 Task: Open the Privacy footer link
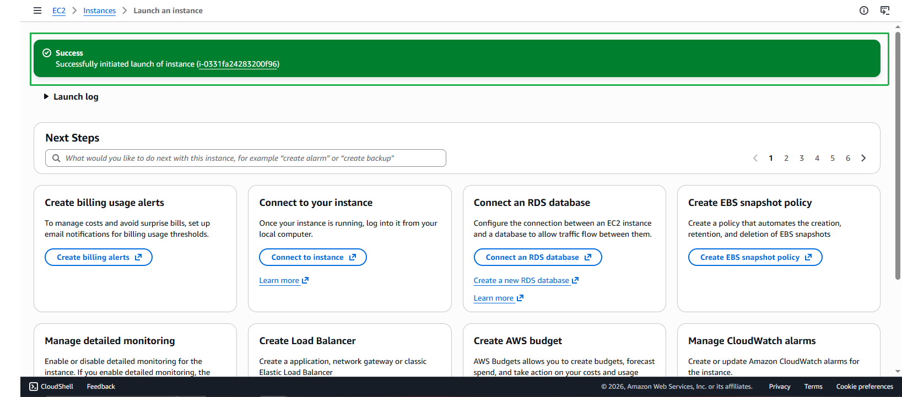pos(780,387)
